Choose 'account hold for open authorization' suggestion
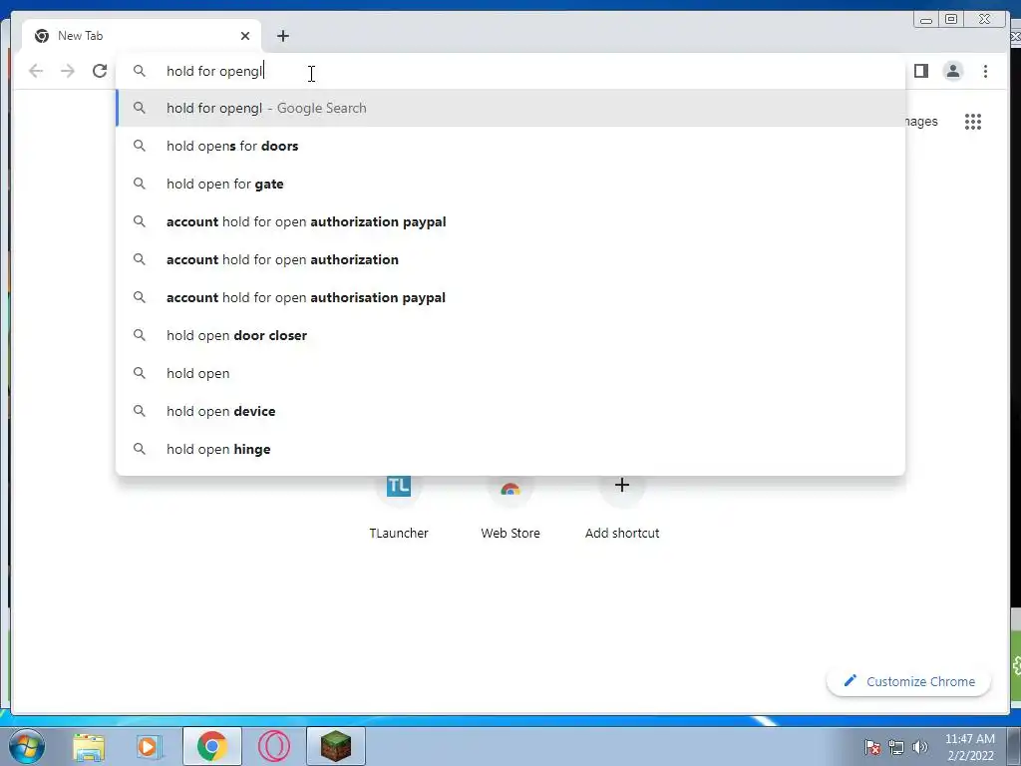Viewport: 1021px width, 766px height. (510, 259)
